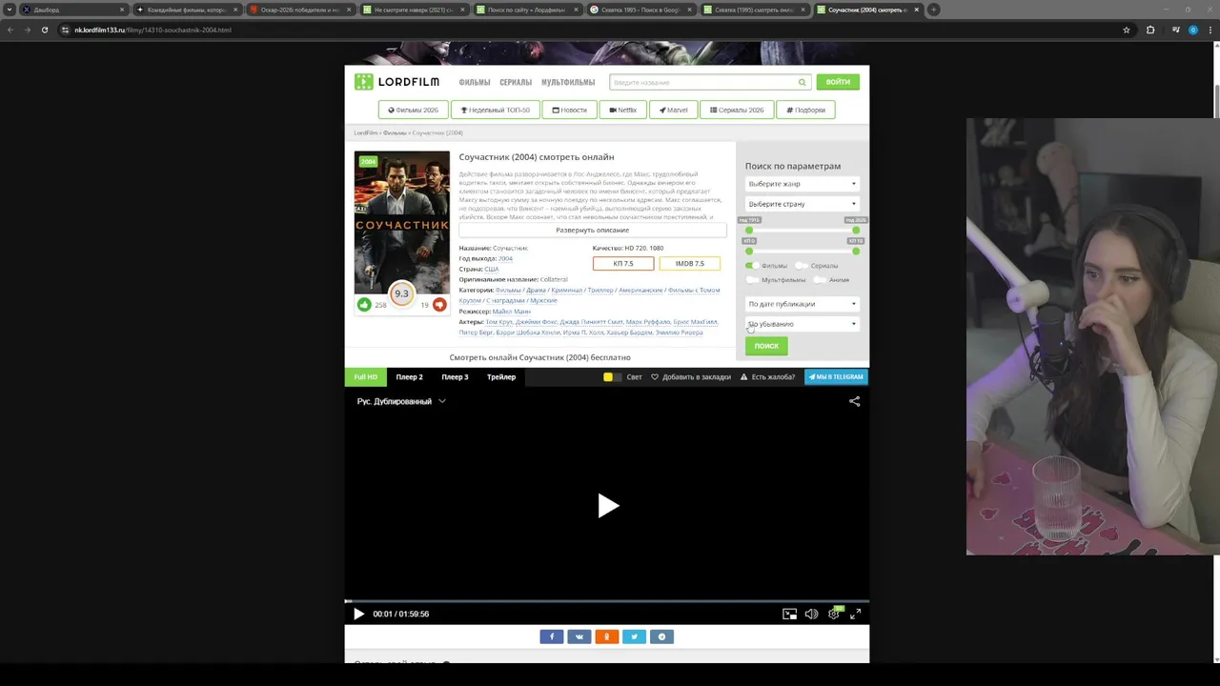Screen dimensions: 1220x686
Task: Switch to Плеер 3 tab
Action: click(x=455, y=376)
